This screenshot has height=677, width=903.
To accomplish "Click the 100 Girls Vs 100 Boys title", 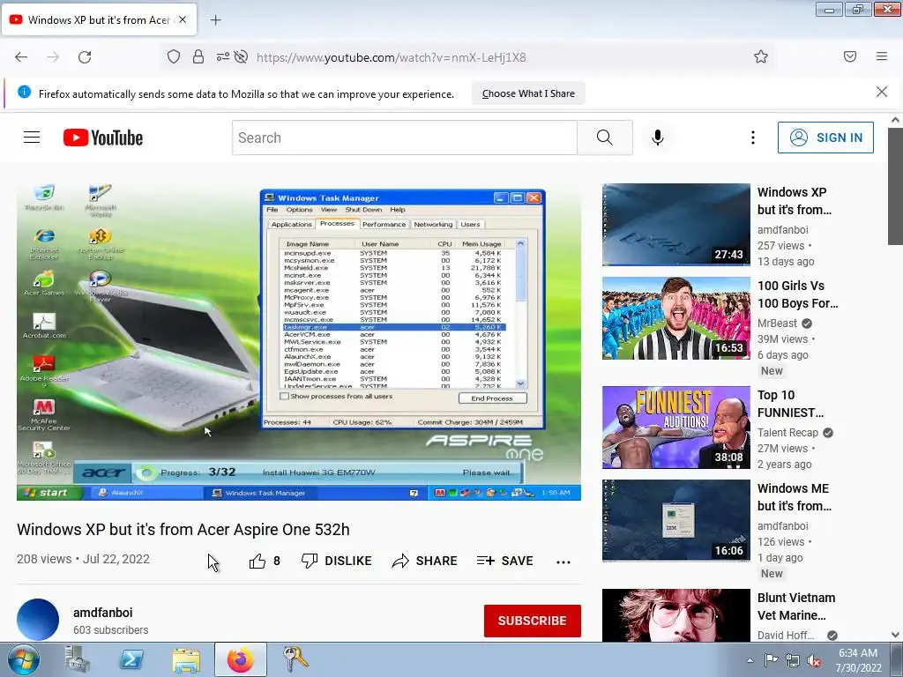I will click(x=797, y=294).
